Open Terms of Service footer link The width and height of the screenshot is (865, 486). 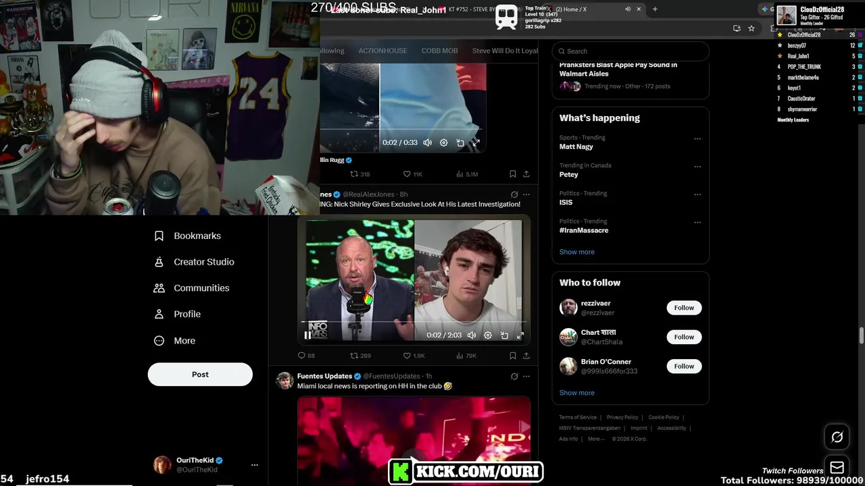[x=578, y=417]
